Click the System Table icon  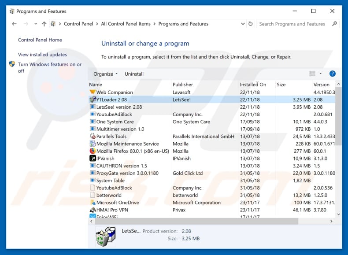tap(93, 180)
